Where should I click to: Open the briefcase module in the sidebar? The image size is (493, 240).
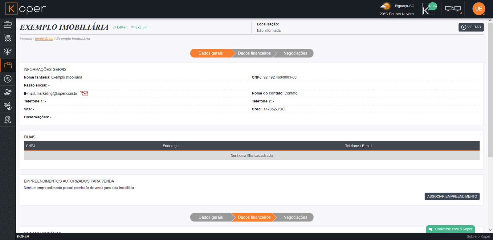[8, 24]
